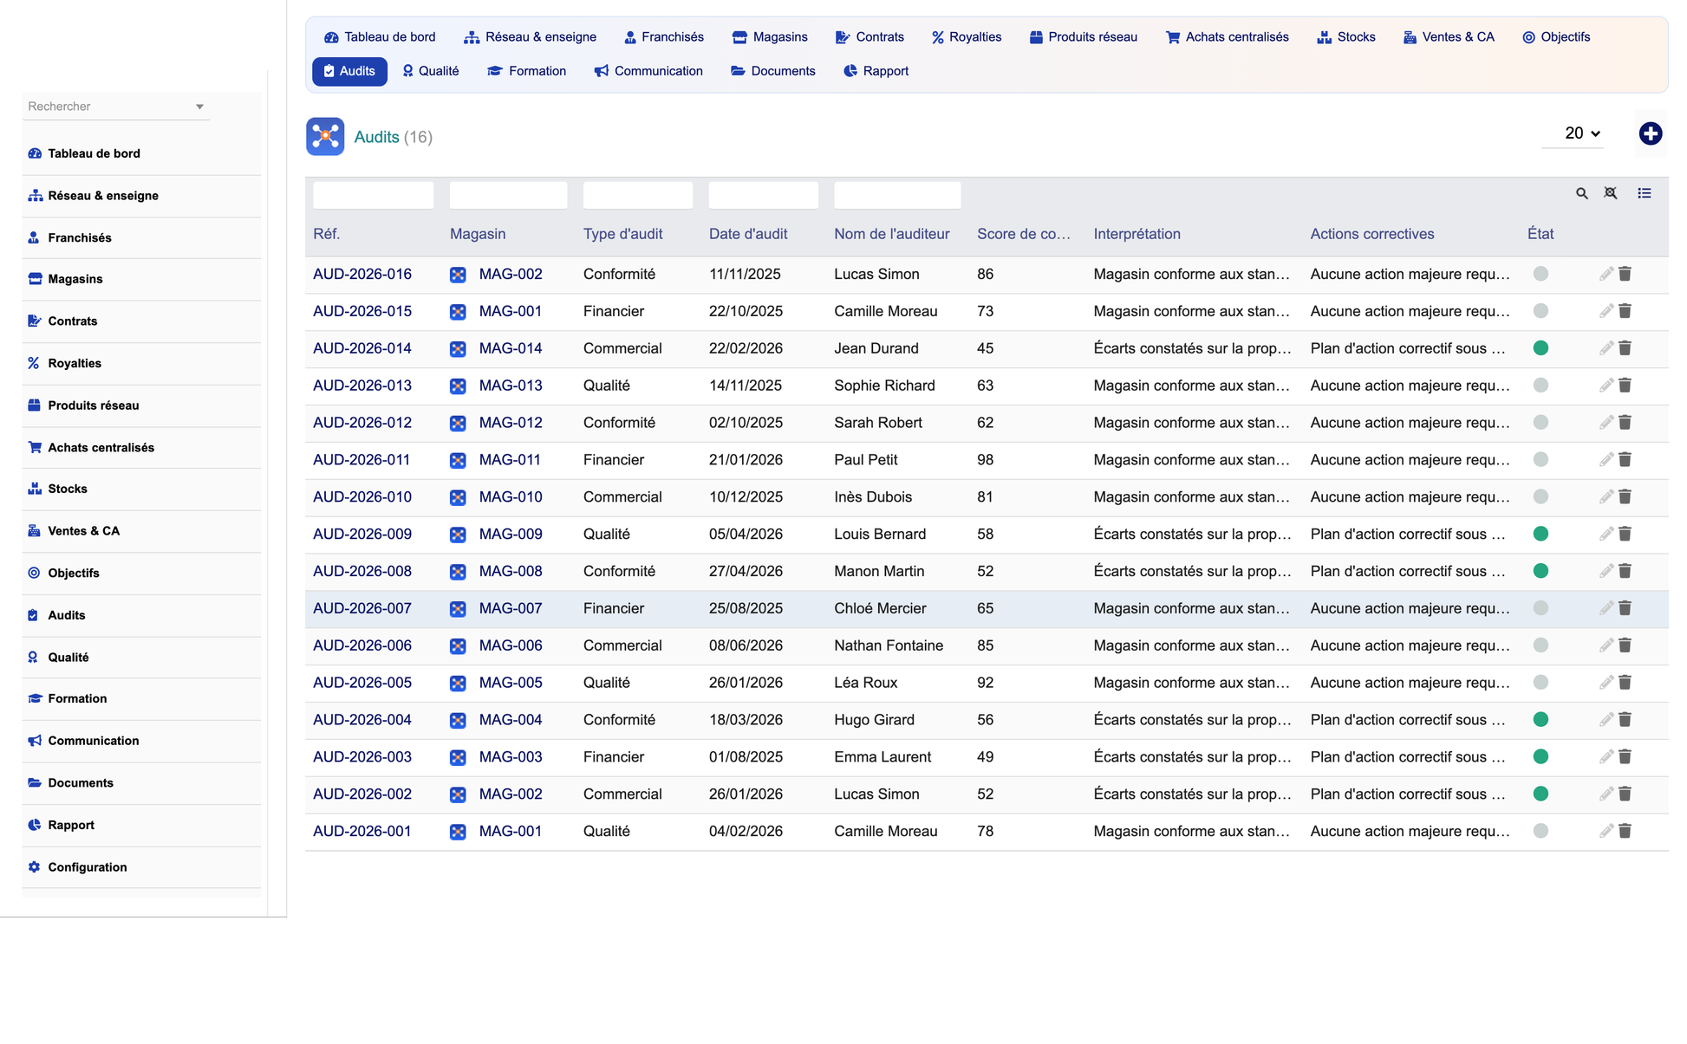Screen dimensions: 1687x1044
Task: Switch to Qualité top tab
Action: tap(431, 71)
